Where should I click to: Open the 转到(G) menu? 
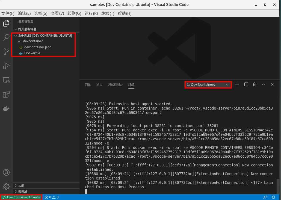coord(74,13)
